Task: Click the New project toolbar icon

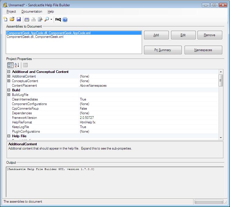Action: click(5, 19)
